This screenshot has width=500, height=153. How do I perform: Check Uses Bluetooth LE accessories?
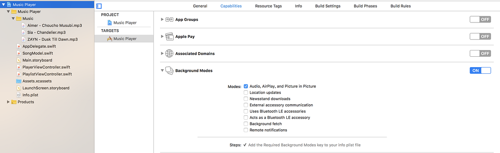tap(246, 111)
